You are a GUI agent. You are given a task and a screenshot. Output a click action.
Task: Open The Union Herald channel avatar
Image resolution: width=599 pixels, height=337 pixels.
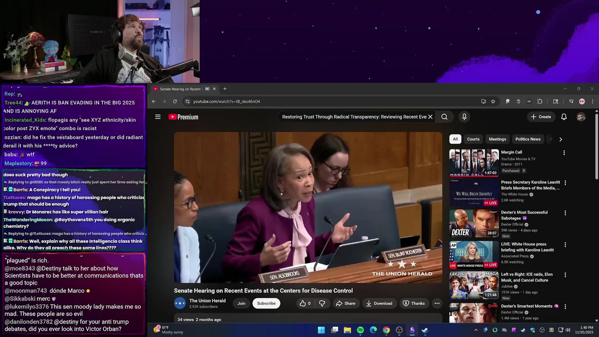[x=180, y=303]
